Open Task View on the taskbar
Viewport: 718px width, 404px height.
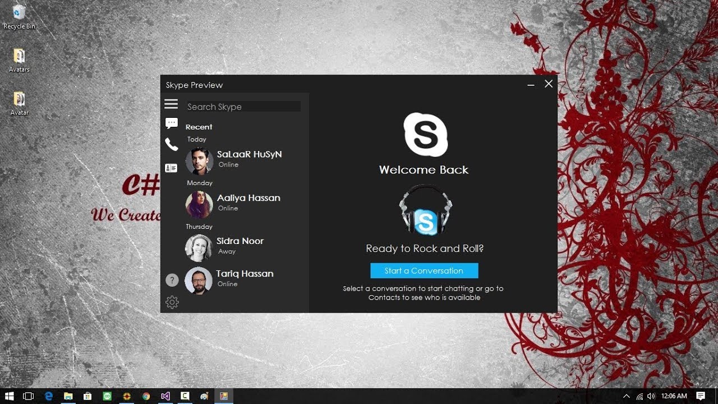pos(29,396)
